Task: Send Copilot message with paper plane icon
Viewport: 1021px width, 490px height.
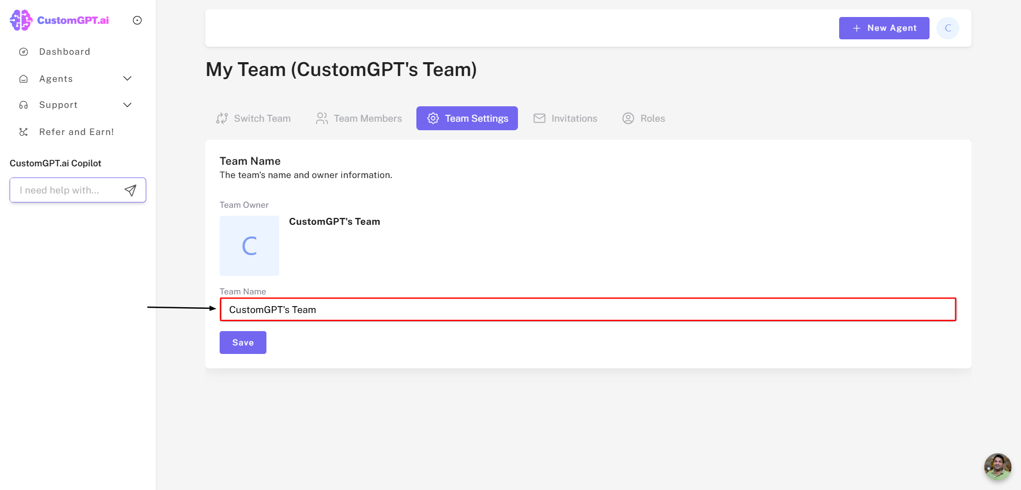Action: coord(130,190)
